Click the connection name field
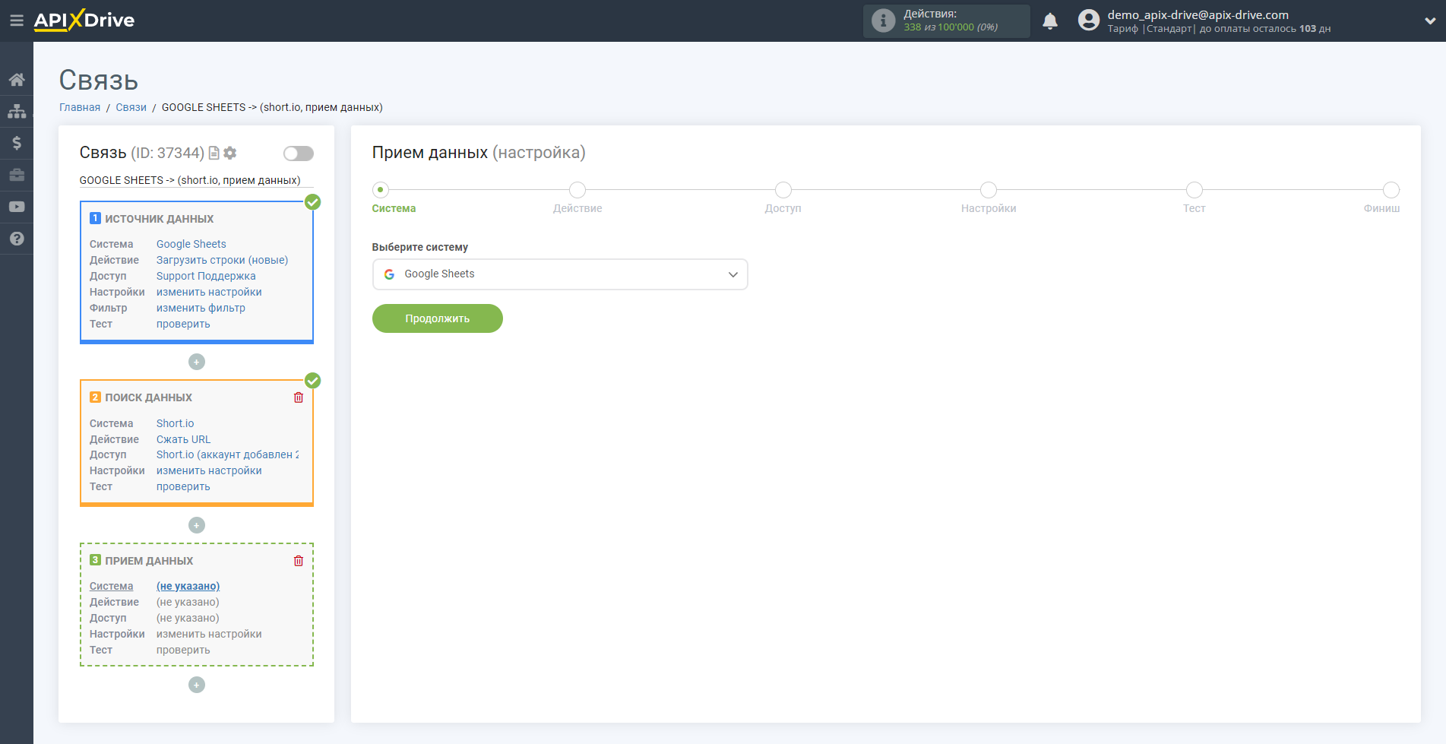Screen dimensions: 1446x744 [197, 180]
